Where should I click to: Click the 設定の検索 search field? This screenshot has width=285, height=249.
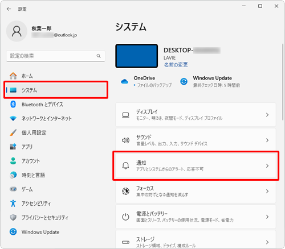pos(56,56)
